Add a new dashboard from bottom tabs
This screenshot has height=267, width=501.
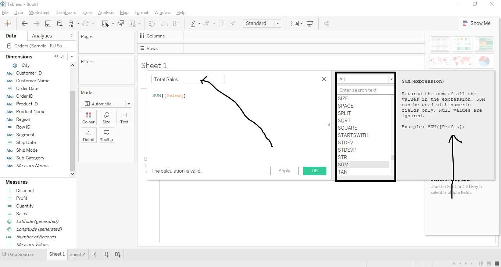coord(106,254)
